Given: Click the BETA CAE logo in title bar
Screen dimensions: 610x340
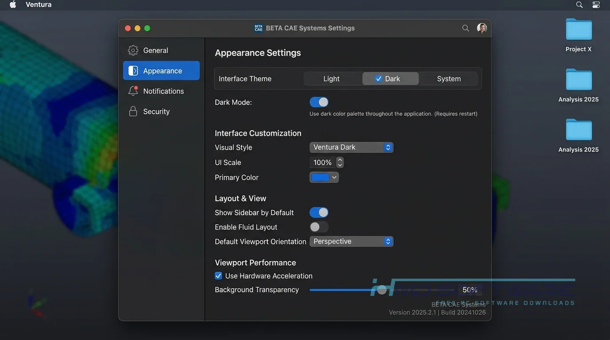Looking at the screenshot, I should click(x=258, y=28).
